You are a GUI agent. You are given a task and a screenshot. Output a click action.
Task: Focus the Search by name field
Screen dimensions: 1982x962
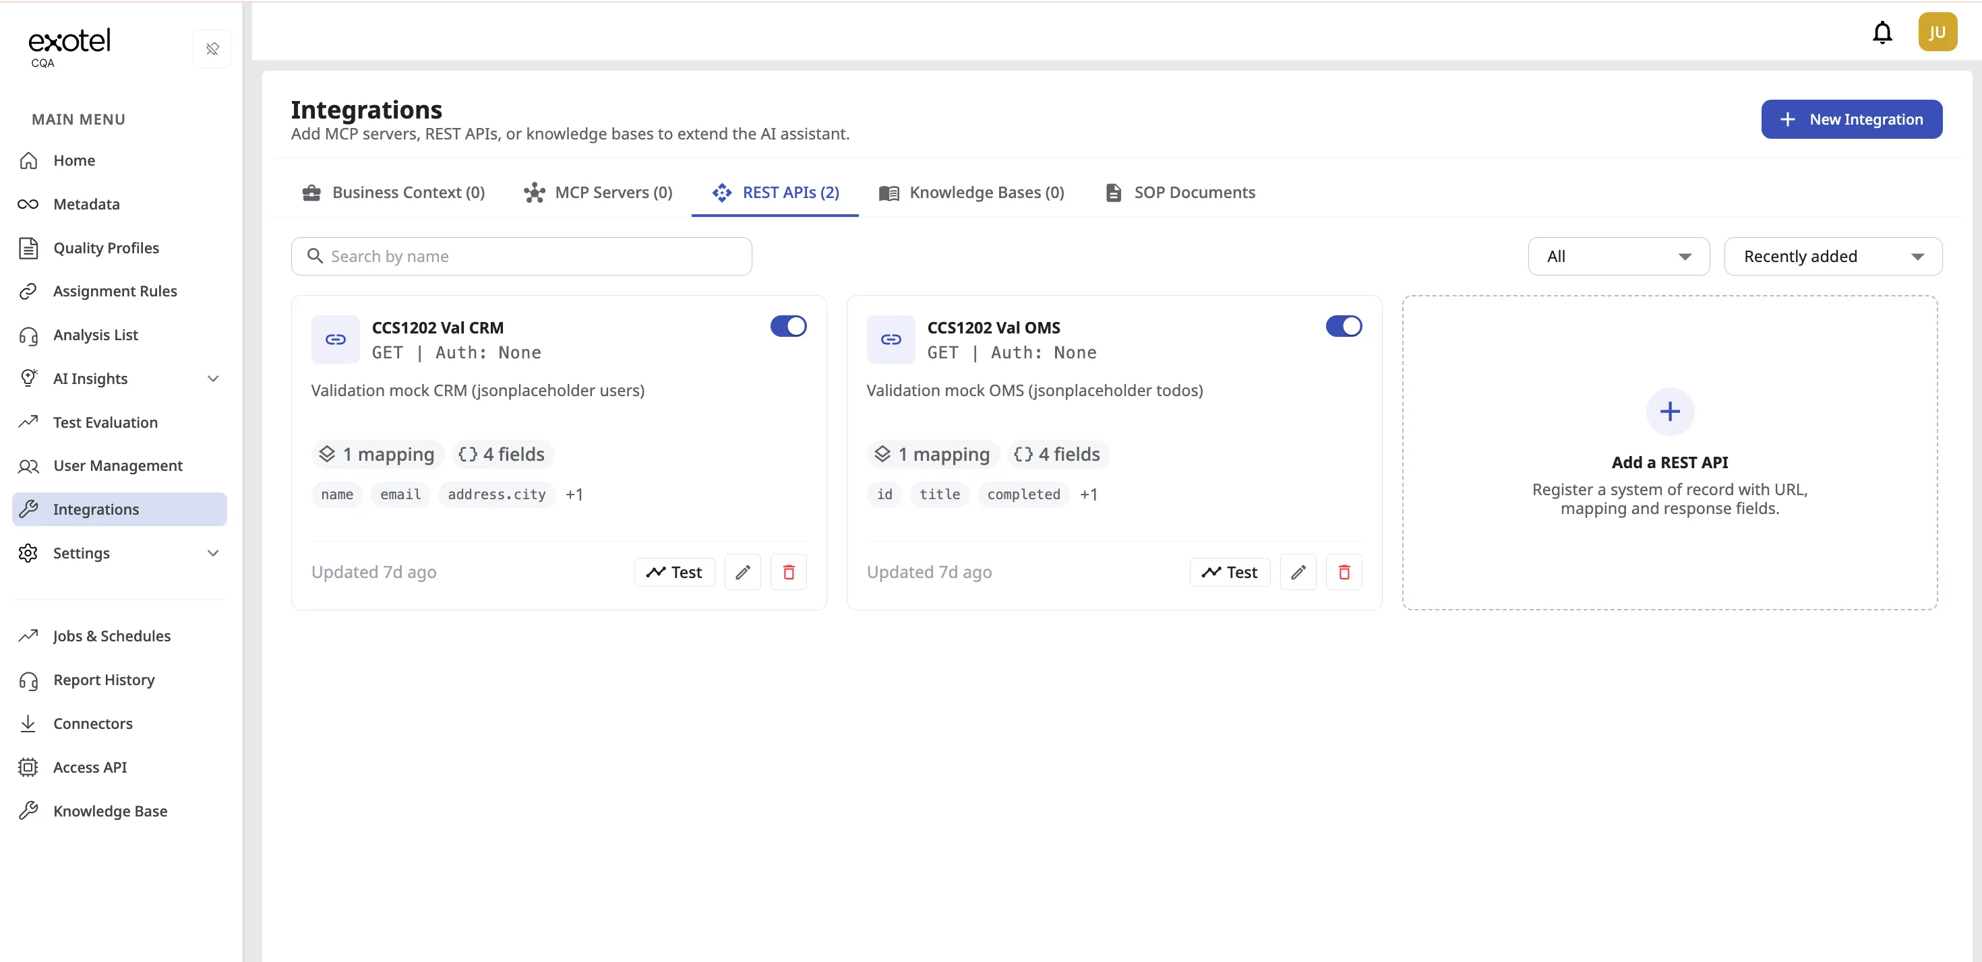(x=522, y=256)
